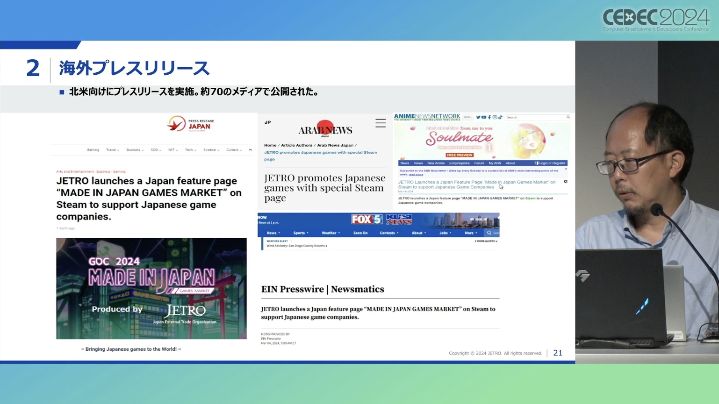
Task: Click the Instagram icon on Anime News Network
Action: (495, 117)
